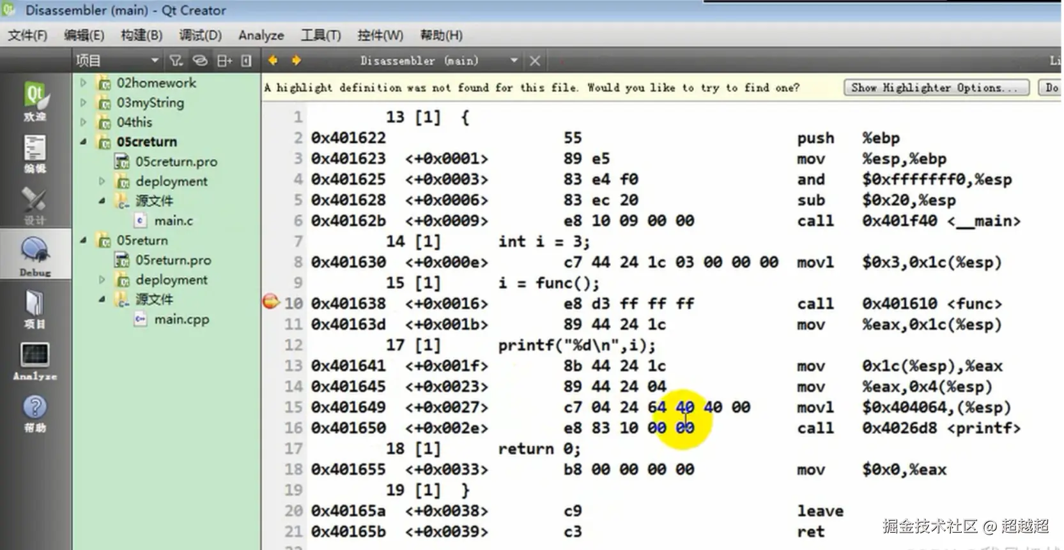Open the 工具(T) menu

321,35
